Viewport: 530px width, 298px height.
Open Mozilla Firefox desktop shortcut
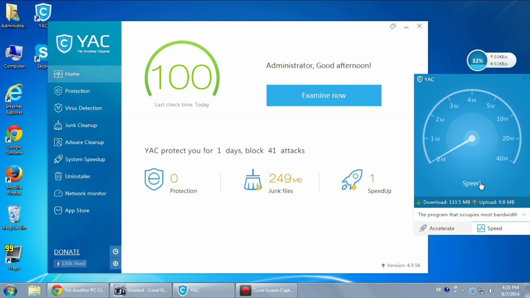click(14, 180)
